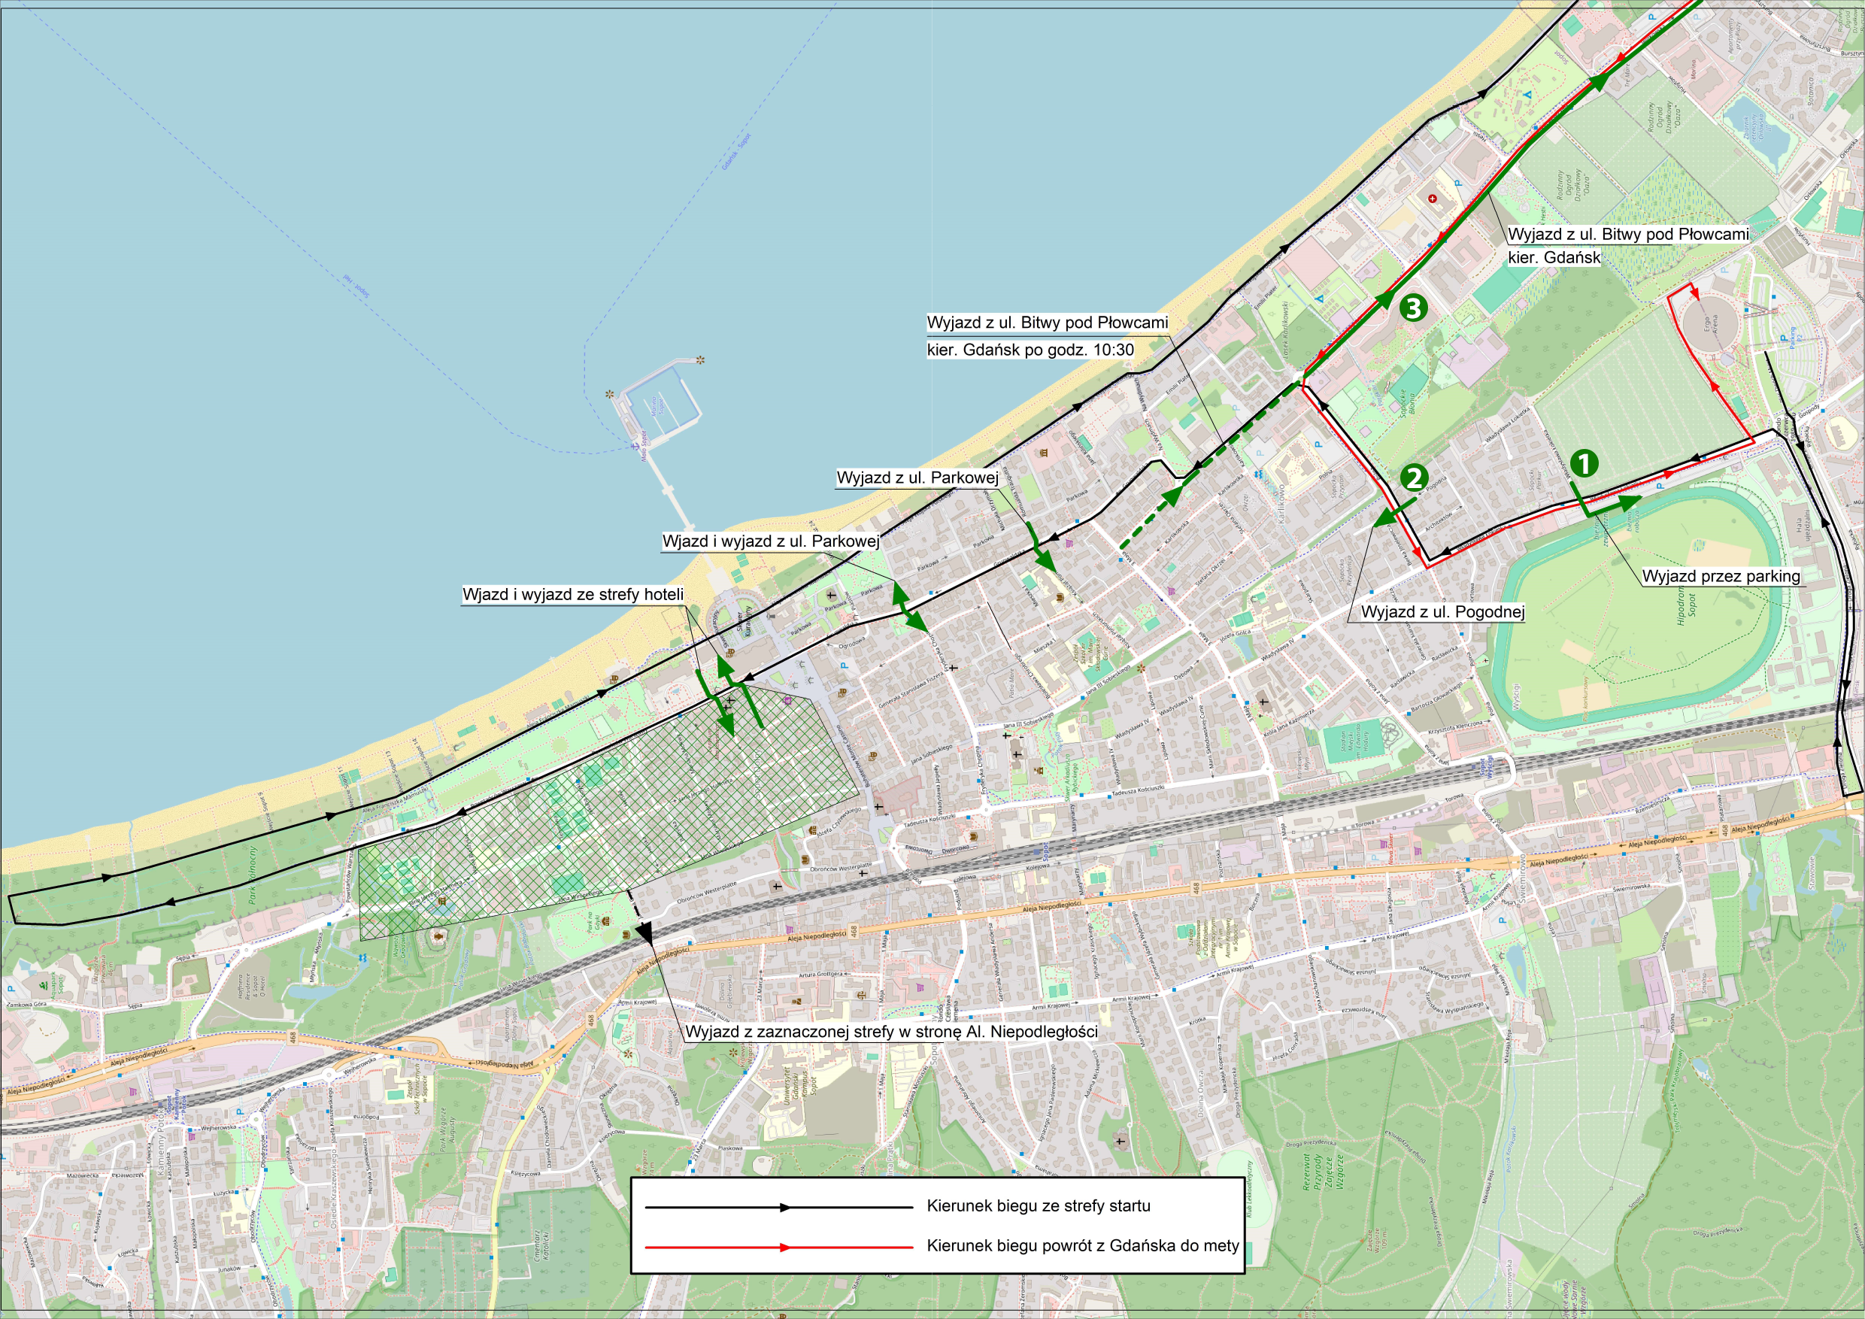
Task: Click the 'Park Północny' map label
Action: tap(253, 875)
